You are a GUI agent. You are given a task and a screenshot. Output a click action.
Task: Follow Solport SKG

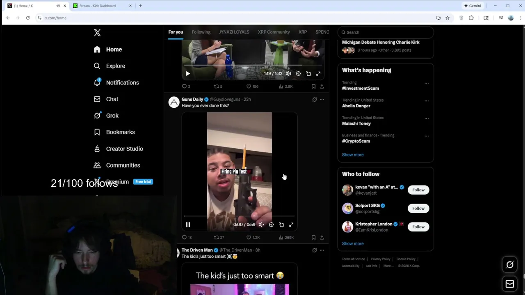coord(418,209)
